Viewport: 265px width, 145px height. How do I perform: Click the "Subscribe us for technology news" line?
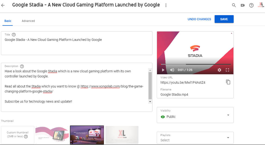point(38,102)
